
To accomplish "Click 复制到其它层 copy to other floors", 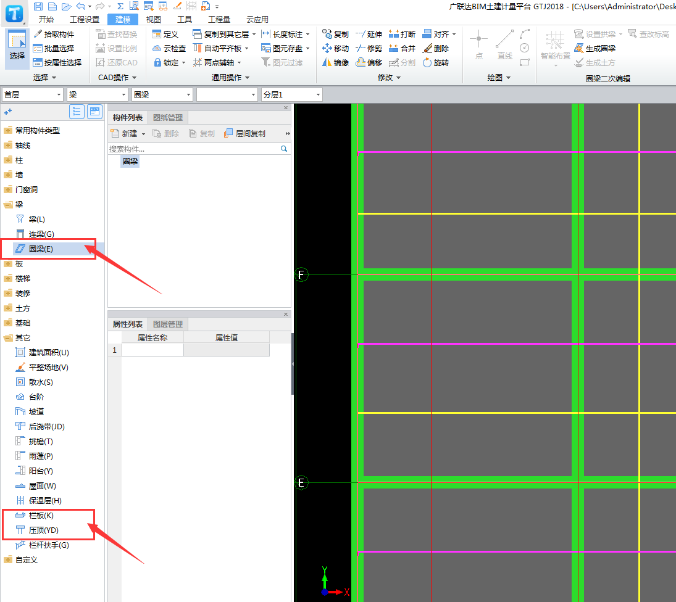I will 223,34.
